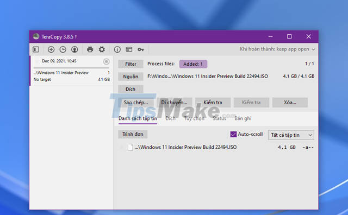Click the Đích destination button
The image size is (348, 215).
(130, 89)
